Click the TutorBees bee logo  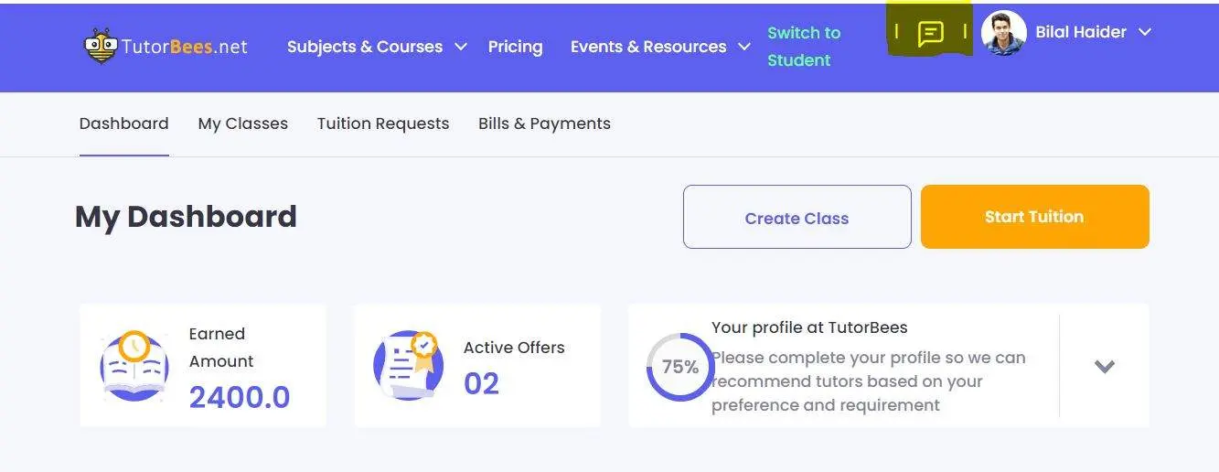(100, 47)
